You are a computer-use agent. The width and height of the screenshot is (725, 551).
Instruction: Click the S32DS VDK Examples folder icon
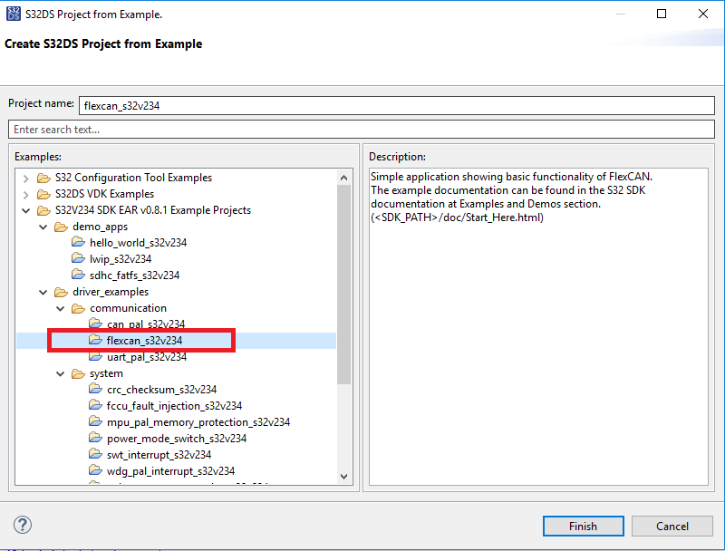coord(43,194)
